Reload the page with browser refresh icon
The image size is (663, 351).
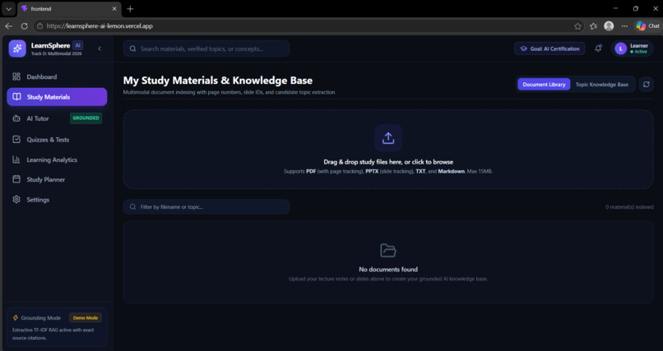pos(25,26)
